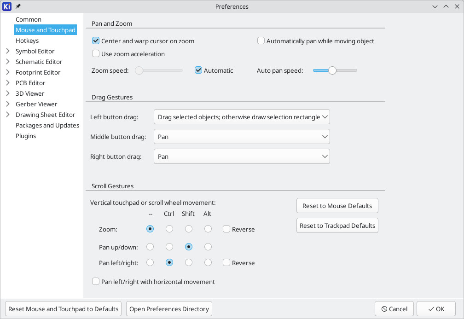
Task: Expand the PCB Editor section arrow
Action: click(8, 83)
